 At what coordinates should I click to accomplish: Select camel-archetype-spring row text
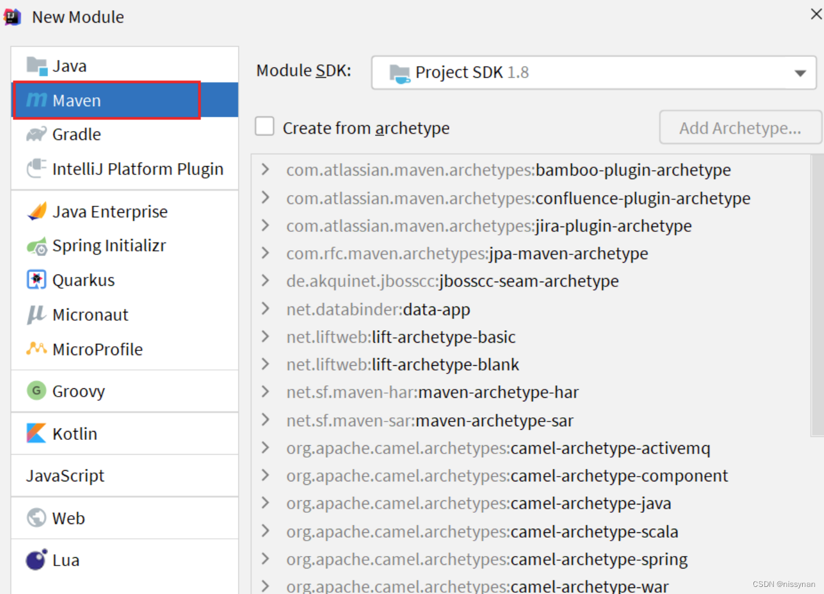coord(487,559)
